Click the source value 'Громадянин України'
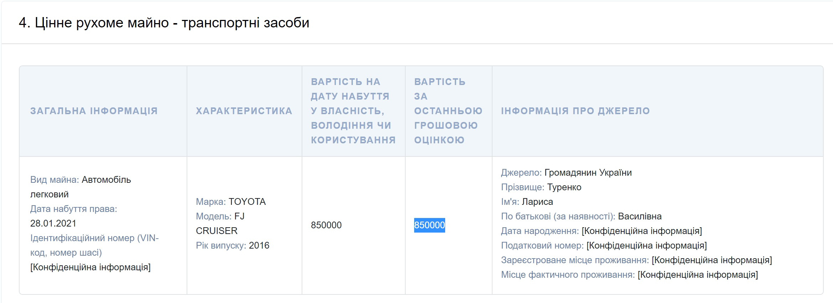The width and height of the screenshot is (833, 303). 588,172
